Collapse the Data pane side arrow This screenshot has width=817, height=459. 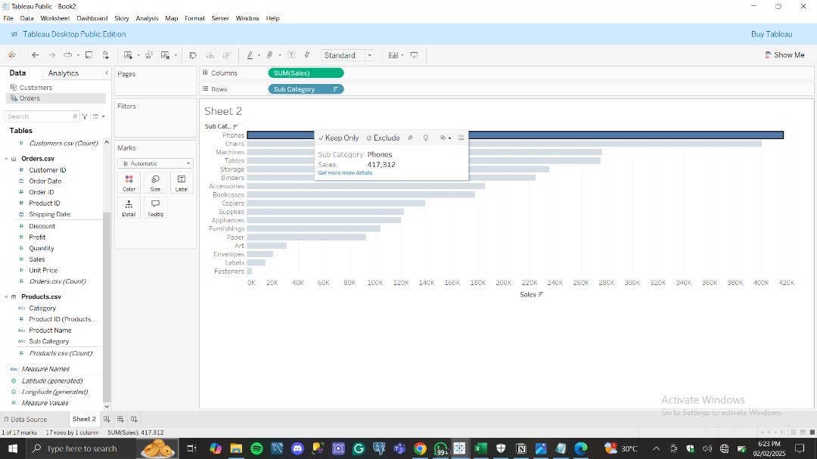tap(107, 73)
